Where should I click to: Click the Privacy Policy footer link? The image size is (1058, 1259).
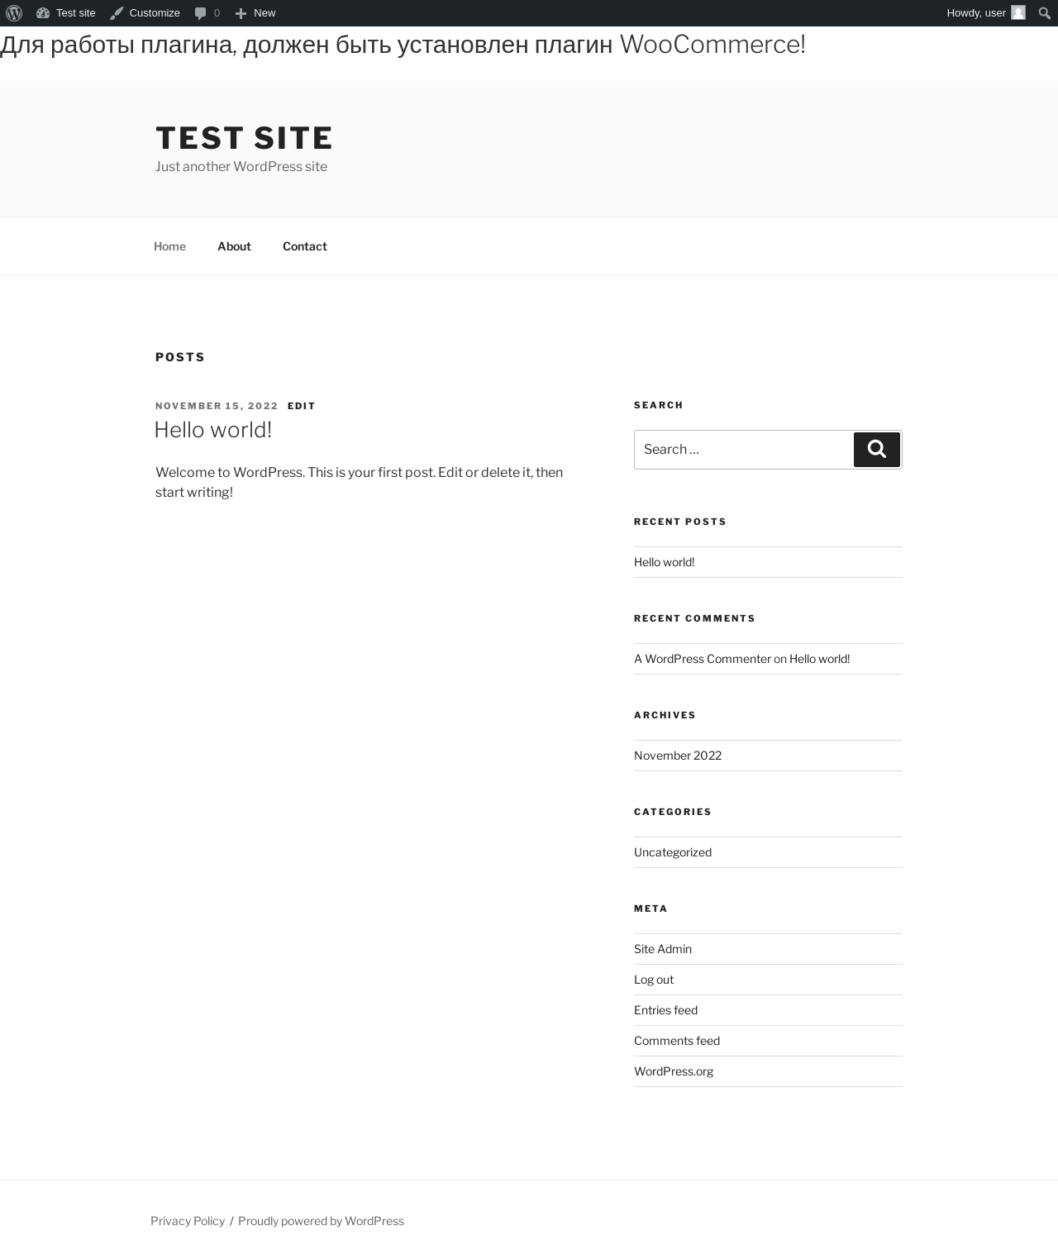(188, 1221)
